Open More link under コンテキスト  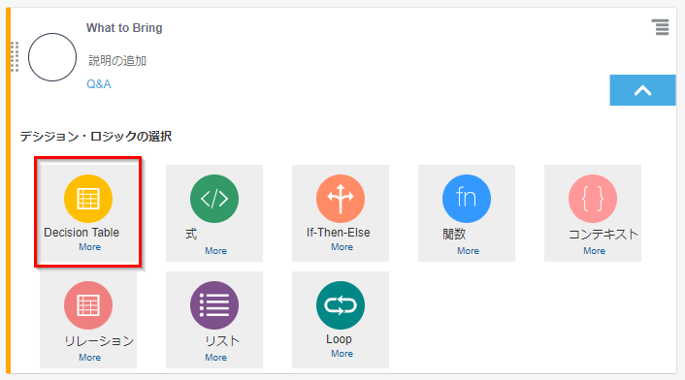pos(594,251)
